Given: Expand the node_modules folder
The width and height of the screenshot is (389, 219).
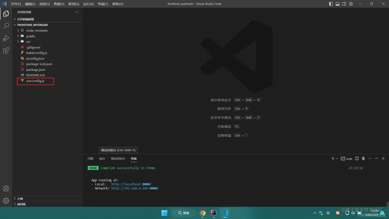Looking at the screenshot, I should tap(48, 30).
